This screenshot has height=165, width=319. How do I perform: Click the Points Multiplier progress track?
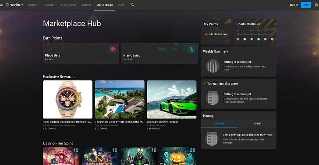[255, 34]
